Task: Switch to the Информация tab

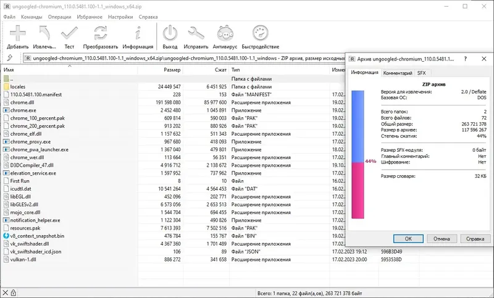Action: [364, 72]
